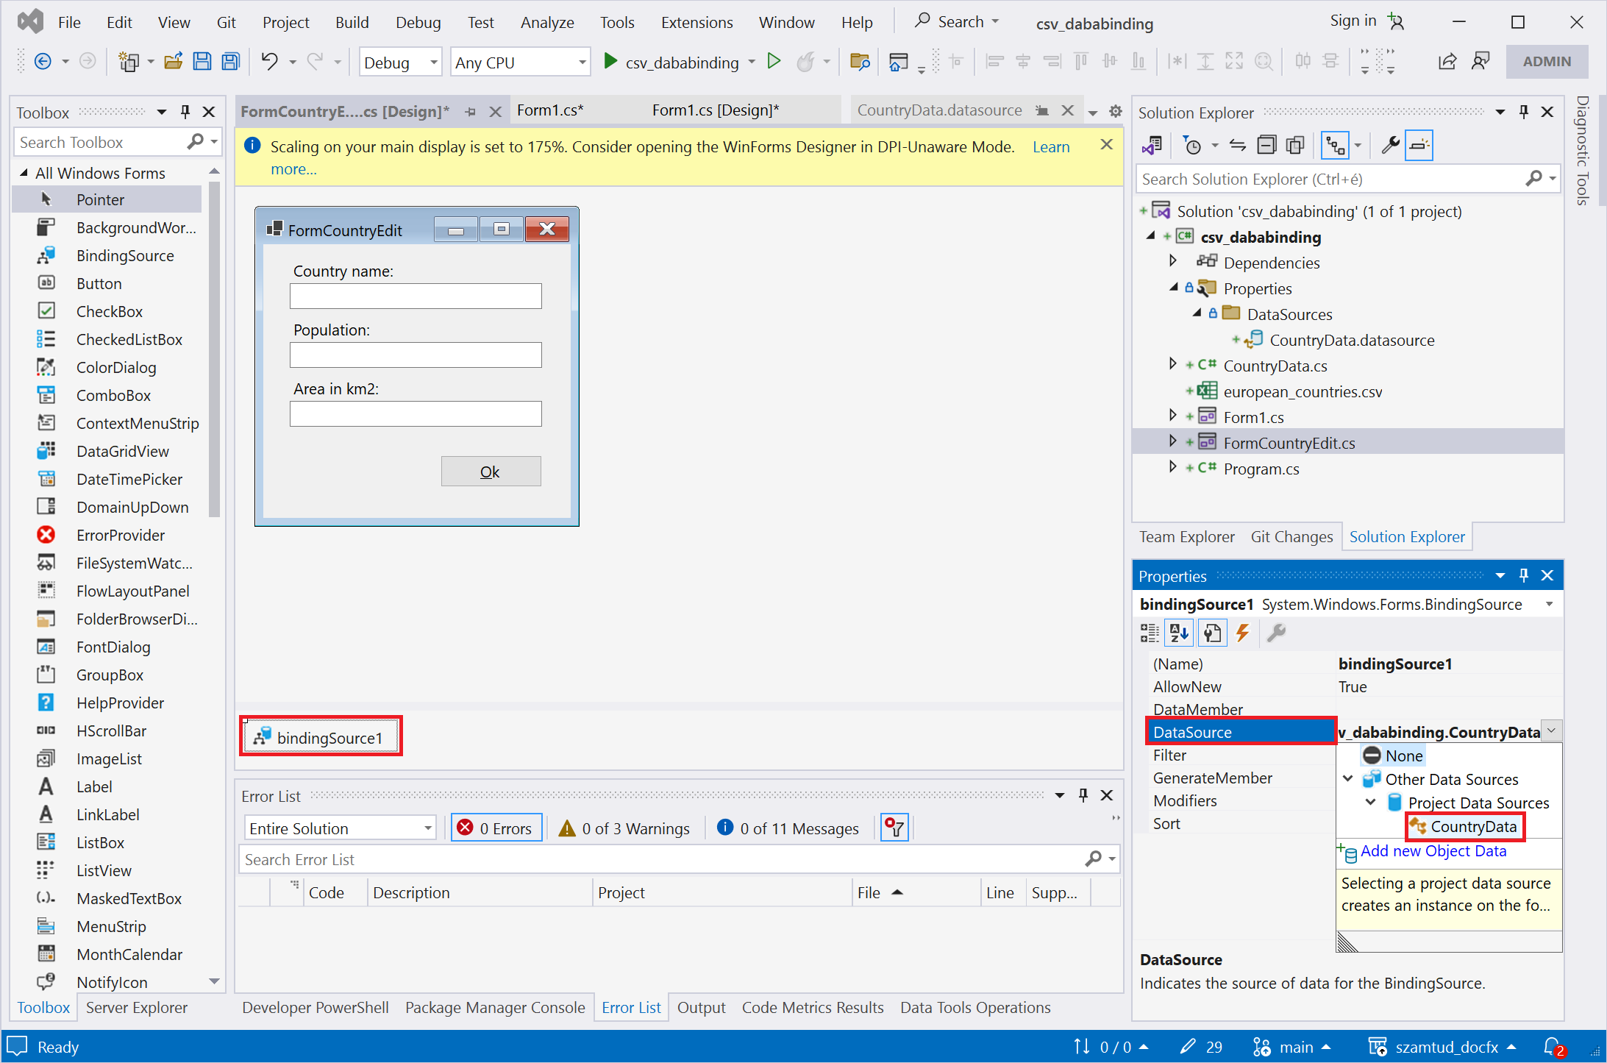1607x1063 pixels.
Task: Toggle the 0 of 11 Messages filter
Action: click(x=788, y=828)
